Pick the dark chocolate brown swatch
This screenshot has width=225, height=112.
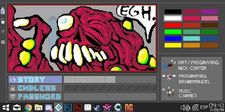209,25
